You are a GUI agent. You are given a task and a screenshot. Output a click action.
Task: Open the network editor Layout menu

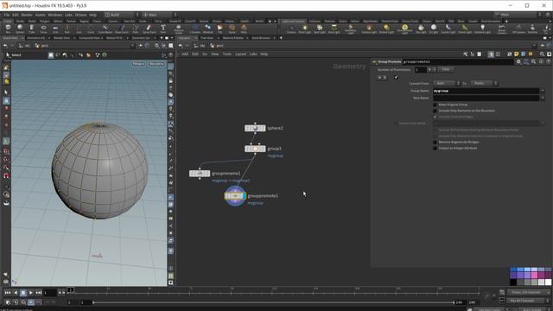click(240, 54)
